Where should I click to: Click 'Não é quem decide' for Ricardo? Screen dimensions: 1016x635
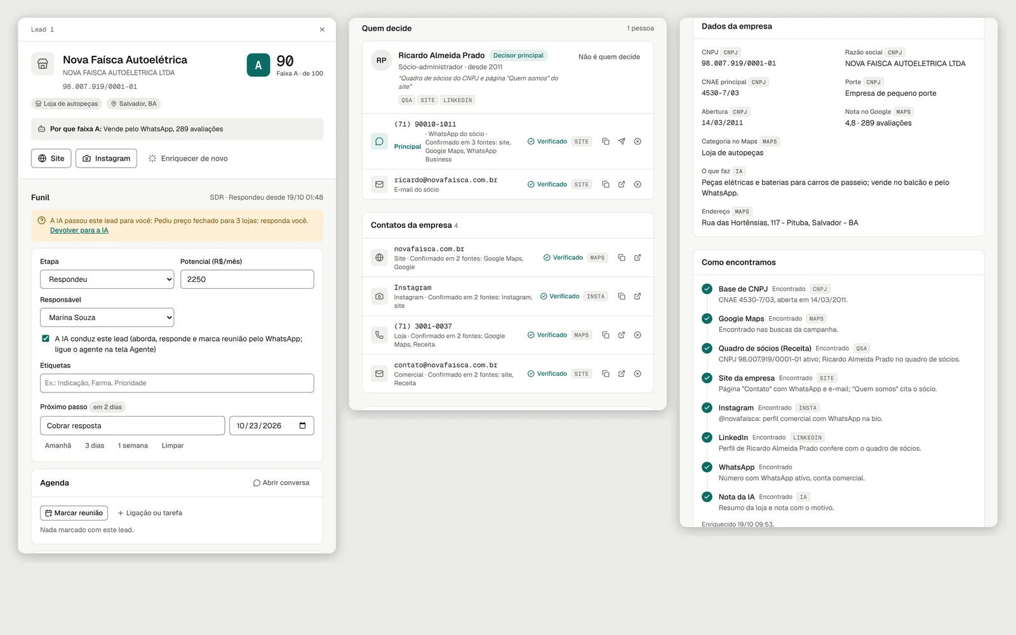click(609, 57)
